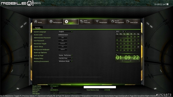This screenshot has width=173, height=97.
Task: Click the BIOS Features chip icon
Action: (x=82, y=22)
